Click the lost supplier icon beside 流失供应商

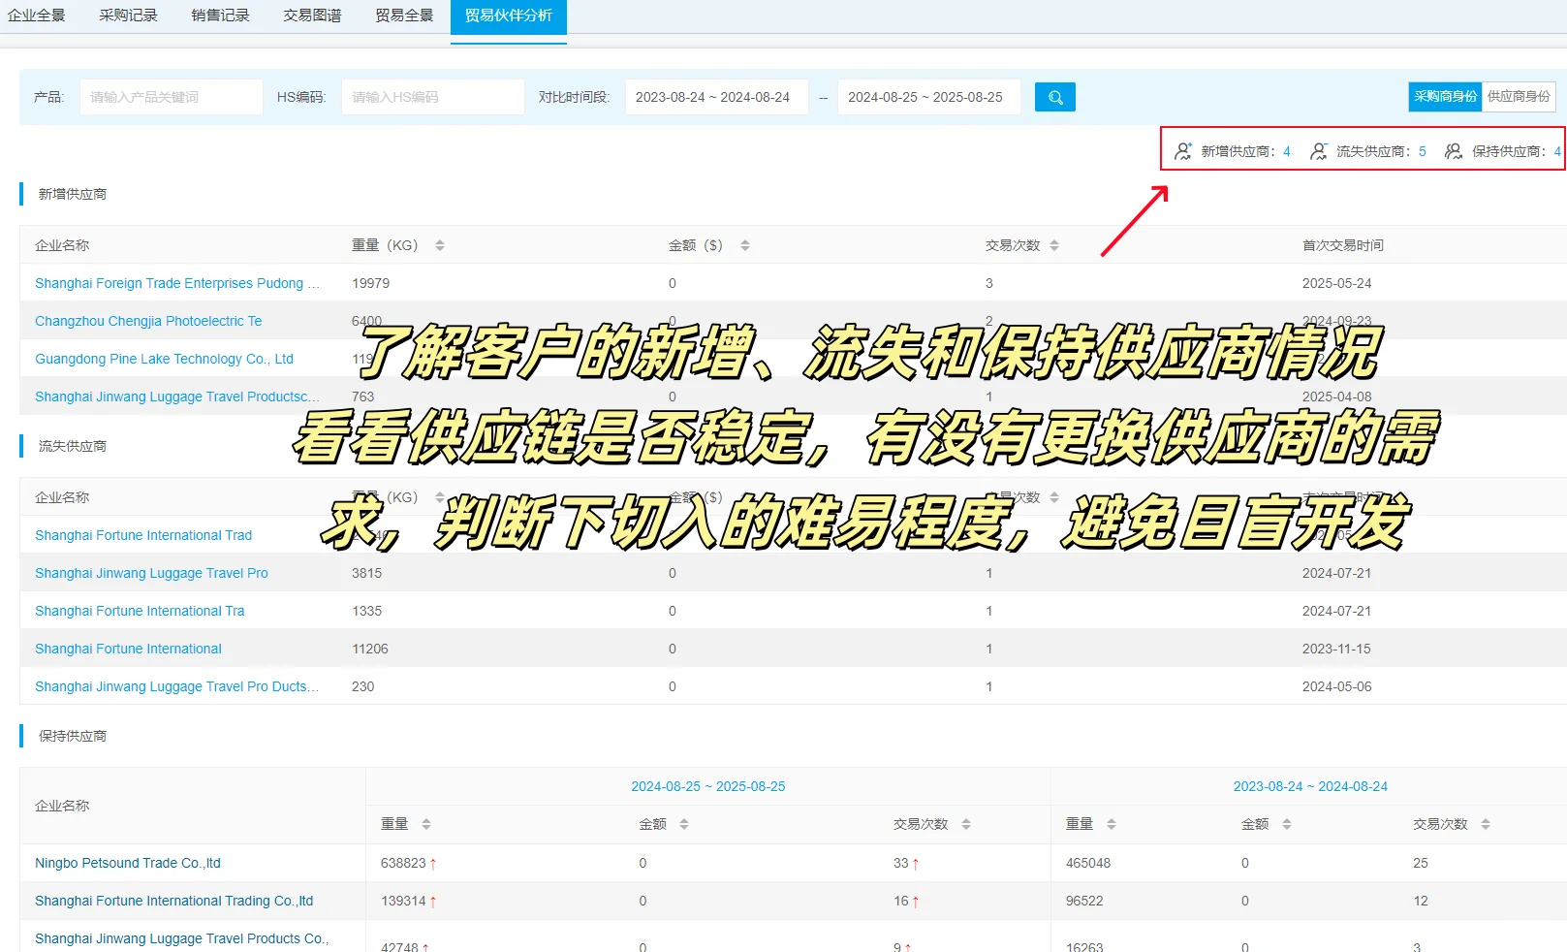(x=1318, y=150)
